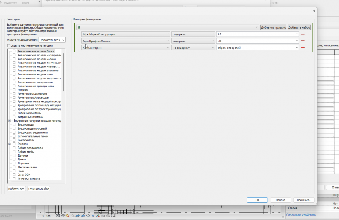Toggle the Sun Path icon in the view control bar
This screenshot has width=339, height=220.
tap(68, 216)
